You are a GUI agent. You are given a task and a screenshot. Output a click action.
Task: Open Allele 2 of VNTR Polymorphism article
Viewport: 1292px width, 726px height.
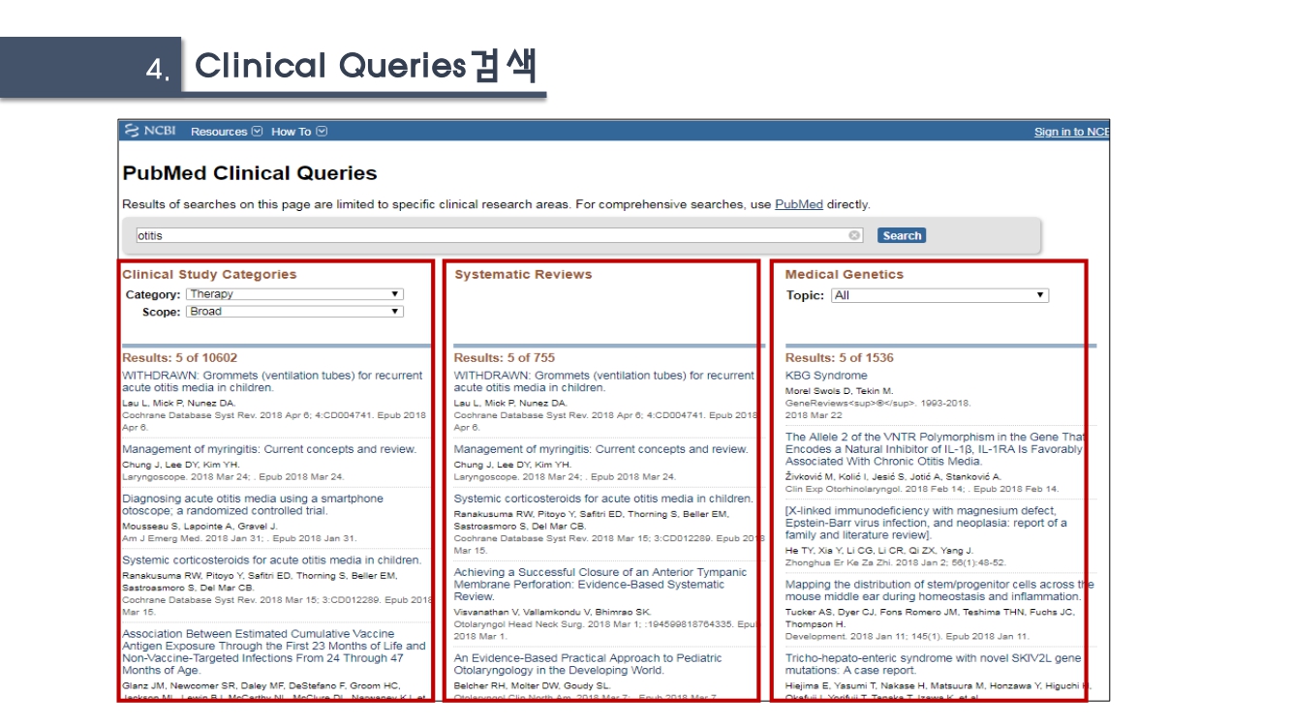coord(935,449)
